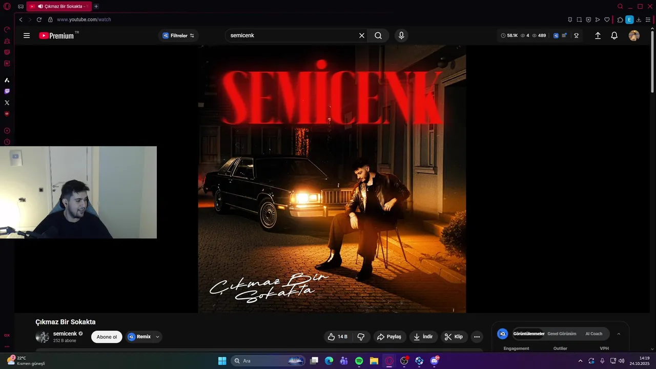Open GX Corner gamepad icon
Image resolution: width=656 pixels, height=369 pixels.
coord(20,6)
